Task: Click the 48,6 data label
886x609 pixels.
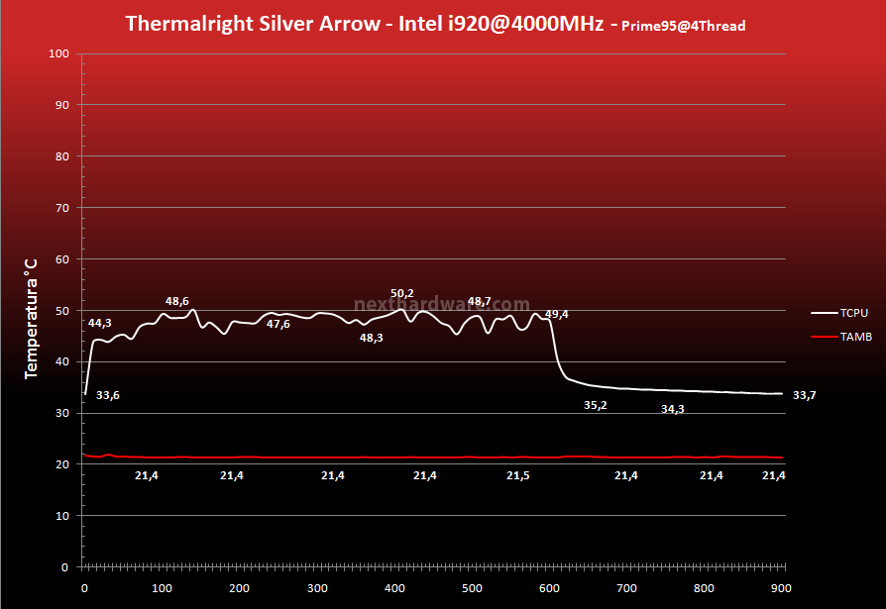Action: pyautogui.click(x=176, y=301)
